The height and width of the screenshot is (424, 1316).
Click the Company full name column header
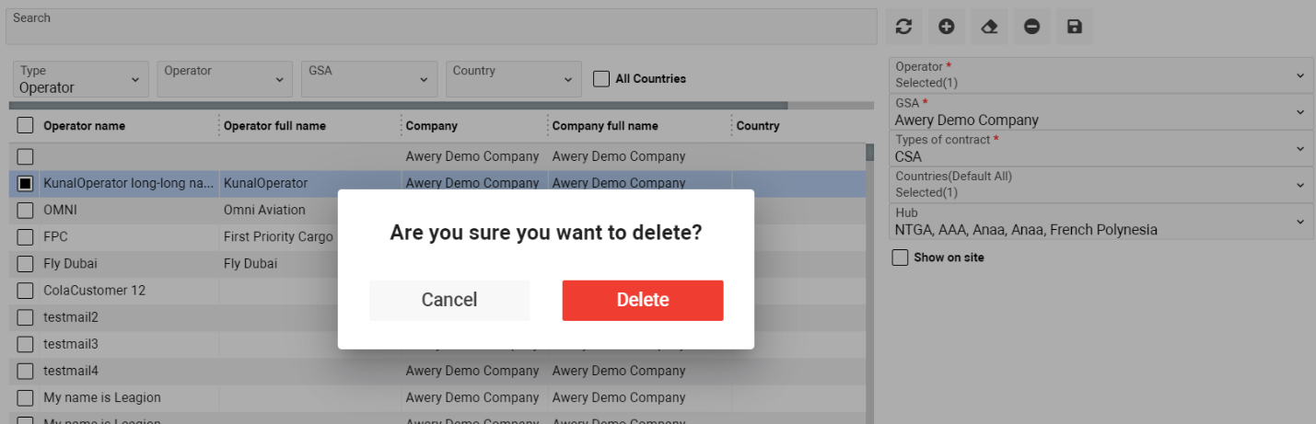(605, 126)
